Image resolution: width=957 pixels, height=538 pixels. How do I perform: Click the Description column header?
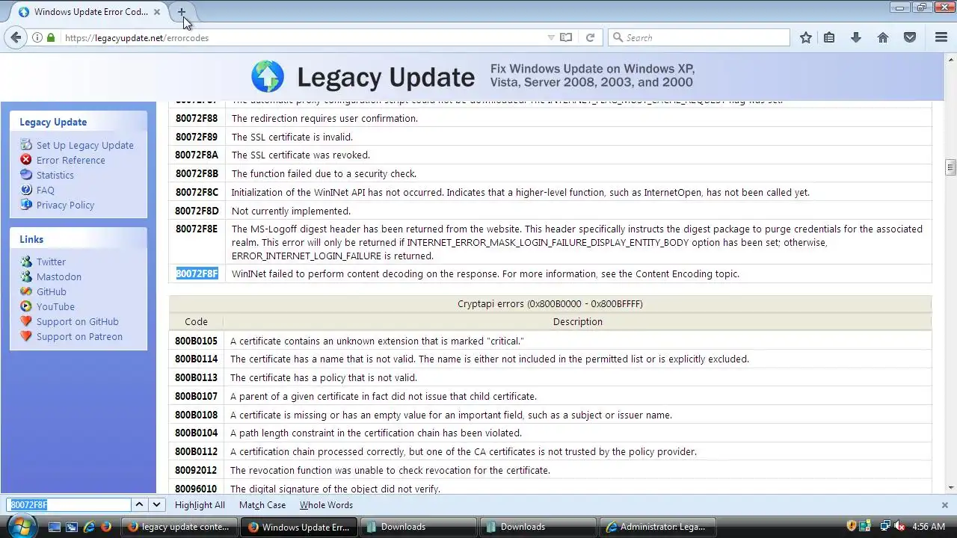point(577,321)
